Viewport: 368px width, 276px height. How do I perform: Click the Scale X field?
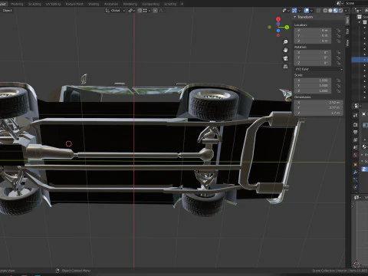[313, 80]
